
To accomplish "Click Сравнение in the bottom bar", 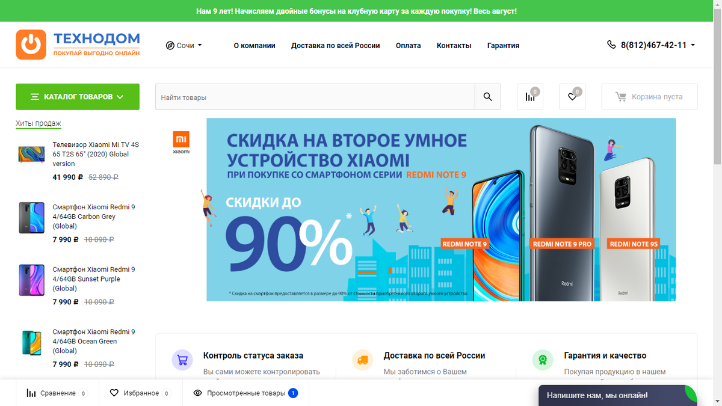I will pyautogui.click(x=58, y=393).
